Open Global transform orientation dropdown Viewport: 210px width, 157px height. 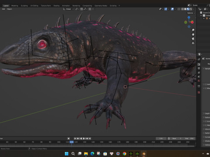[68, 9]
